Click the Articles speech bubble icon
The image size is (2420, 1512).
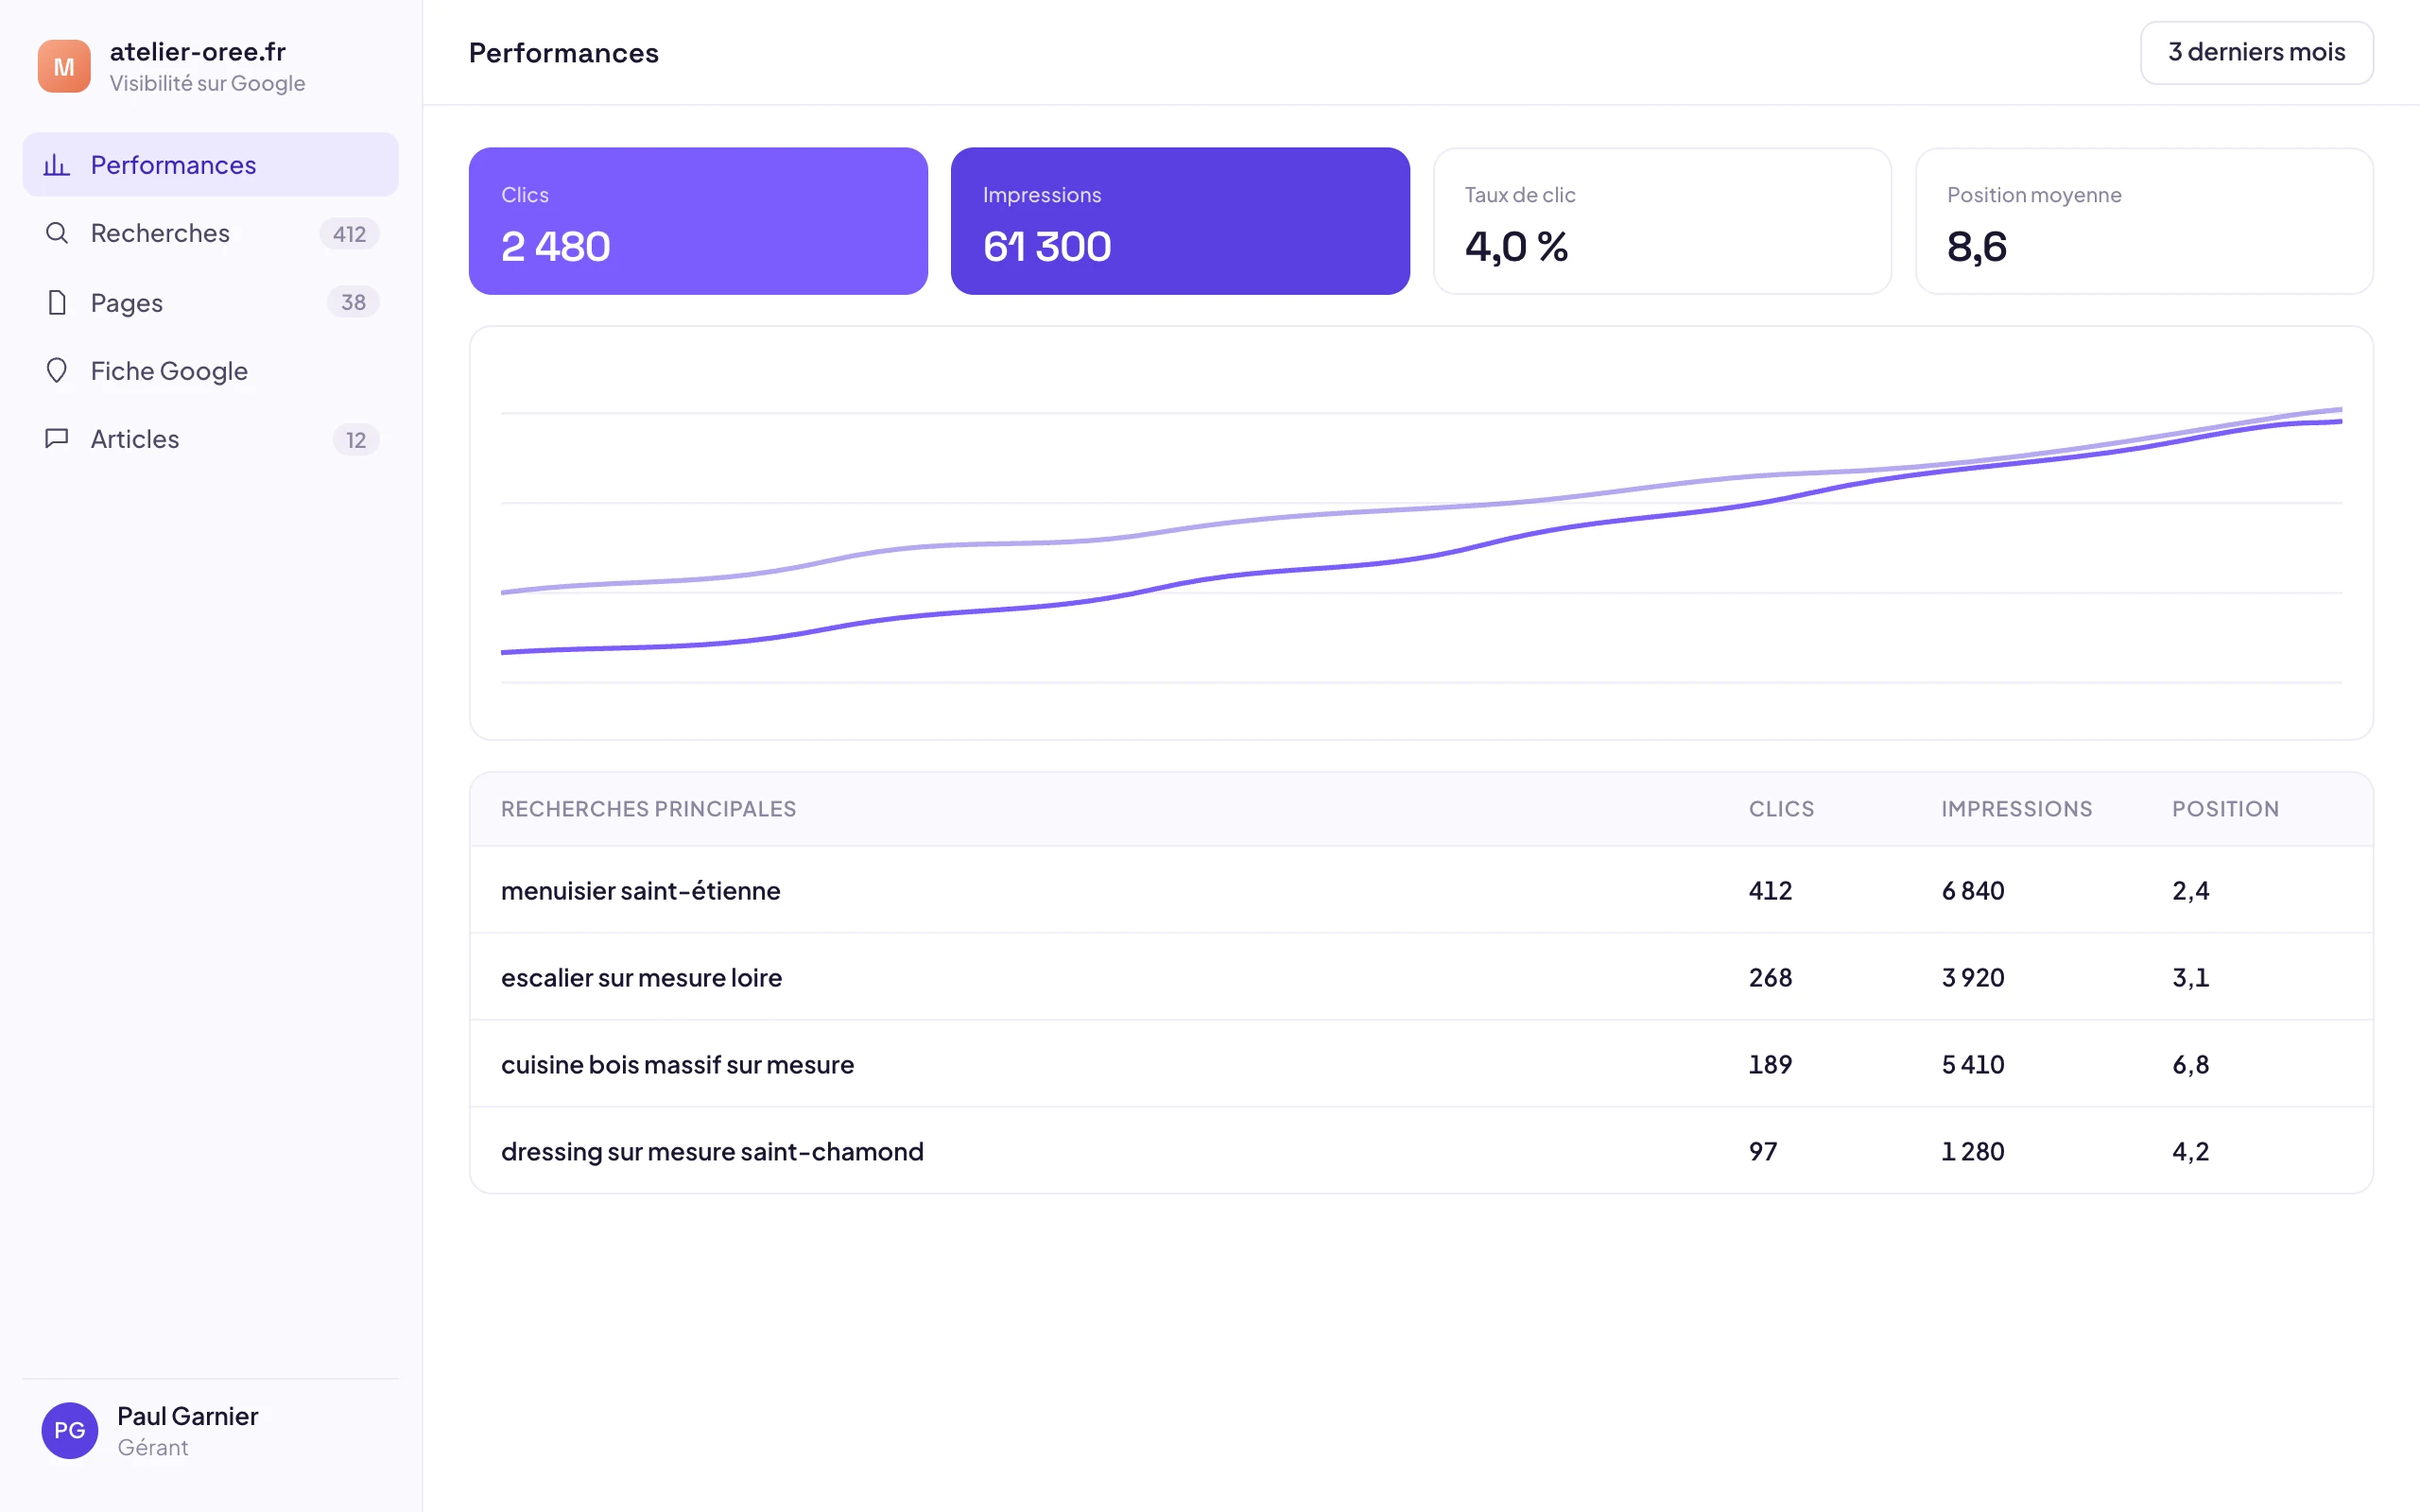(x=57, y=439)
